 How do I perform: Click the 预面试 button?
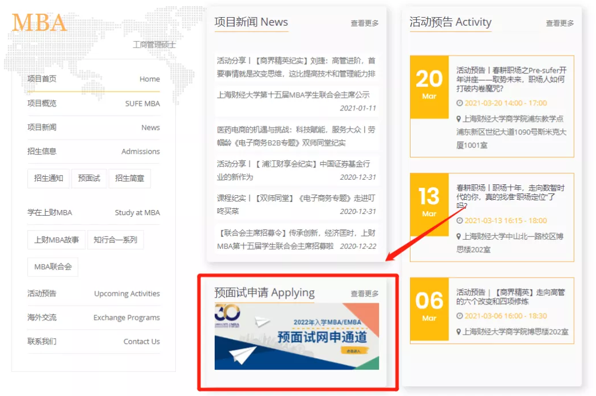click(89, 178)
